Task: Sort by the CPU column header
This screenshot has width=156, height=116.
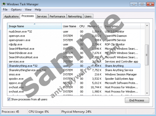Action: point(82,26)
